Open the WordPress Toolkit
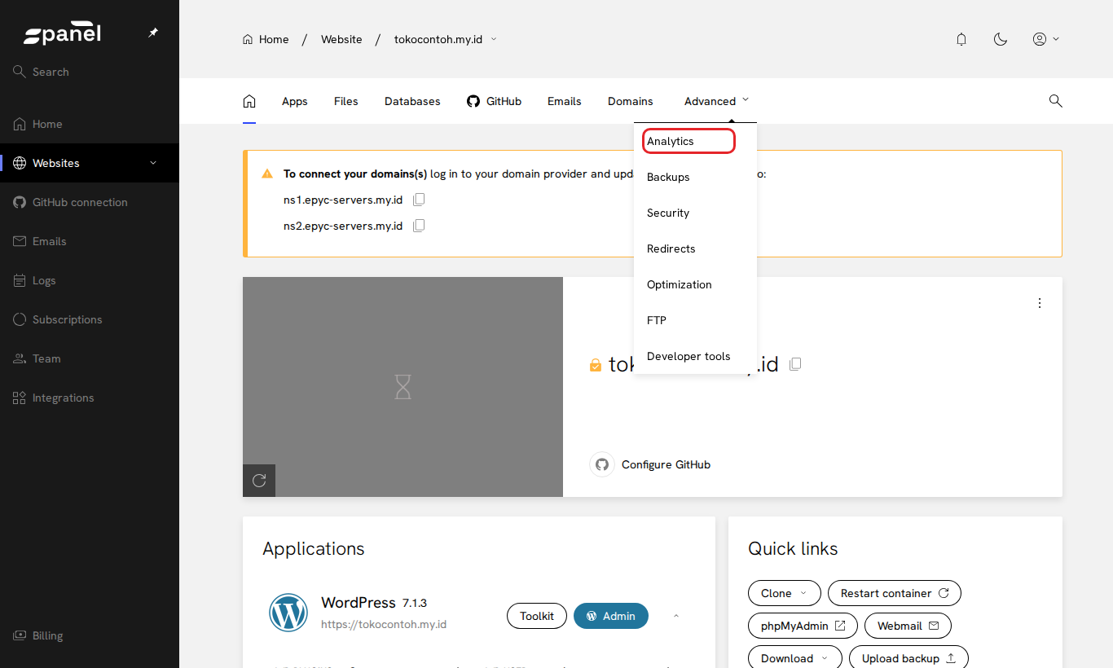 point(537,616)
